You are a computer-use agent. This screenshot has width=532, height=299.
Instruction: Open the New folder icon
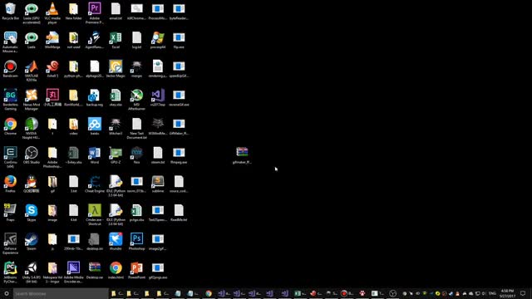(73, 11)
